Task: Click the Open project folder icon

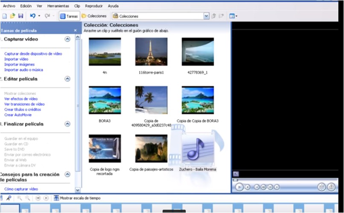Action: [12, 16]
